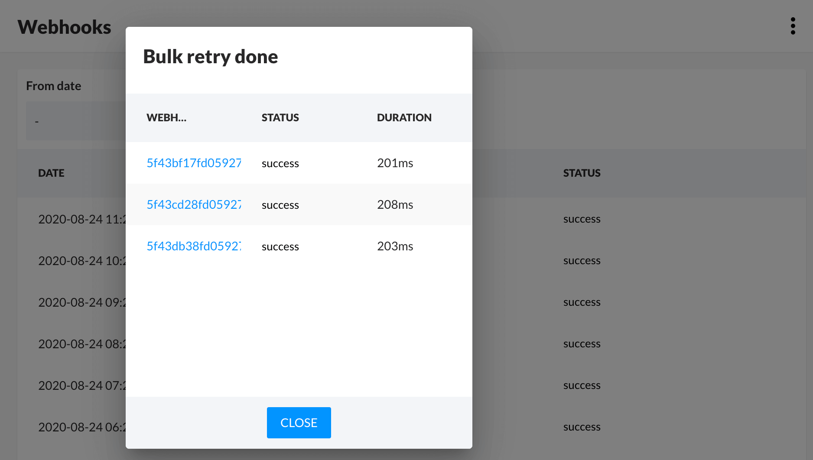Open webhook link 5f43bf17fd05927
The image size is (813, 460).
(x=194, y=163)
